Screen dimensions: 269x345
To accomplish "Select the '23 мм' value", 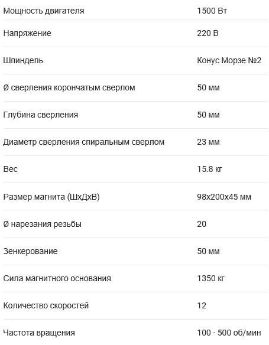I will [x=208, y=142].
